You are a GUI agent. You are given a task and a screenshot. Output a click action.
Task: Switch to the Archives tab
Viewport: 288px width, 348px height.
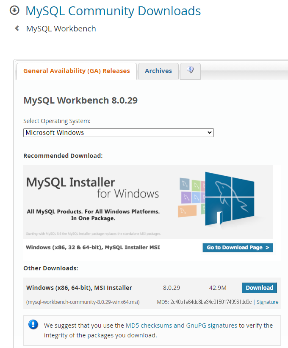tap(158, 71)
